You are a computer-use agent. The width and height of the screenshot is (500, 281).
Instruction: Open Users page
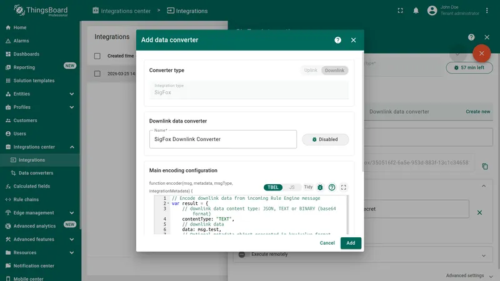click(40, 134)
